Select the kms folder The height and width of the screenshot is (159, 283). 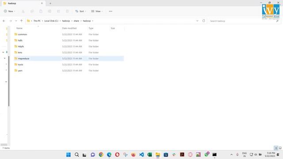(69, 53)
